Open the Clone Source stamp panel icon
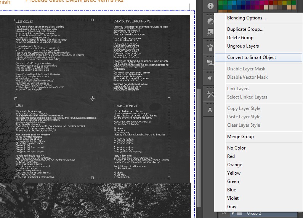 pos(210,63)
